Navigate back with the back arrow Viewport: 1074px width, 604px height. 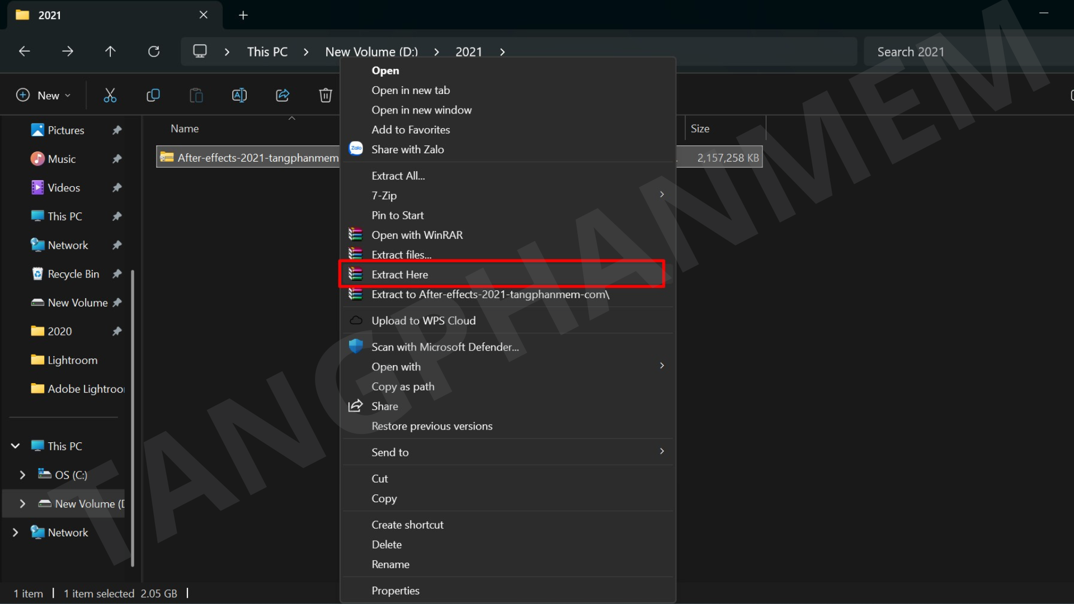pyautogui.click(x=24, y=51)
